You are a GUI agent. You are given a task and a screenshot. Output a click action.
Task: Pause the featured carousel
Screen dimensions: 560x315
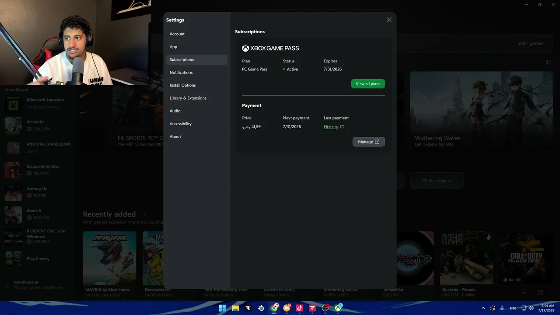click(548, 62)
